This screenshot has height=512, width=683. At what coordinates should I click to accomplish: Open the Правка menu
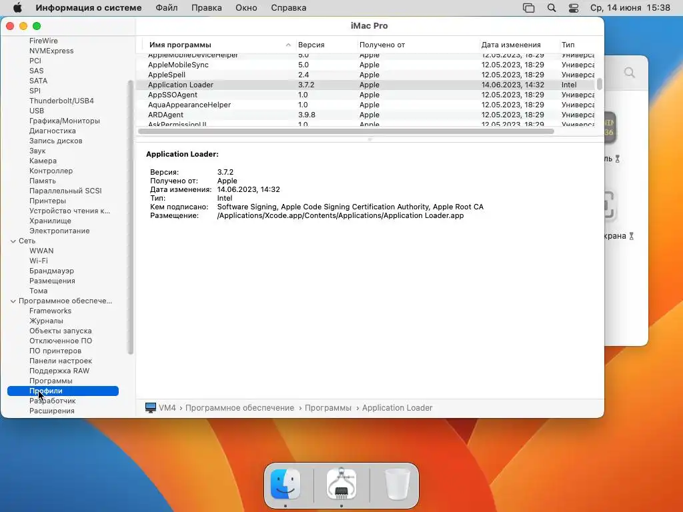pos(207,8)
